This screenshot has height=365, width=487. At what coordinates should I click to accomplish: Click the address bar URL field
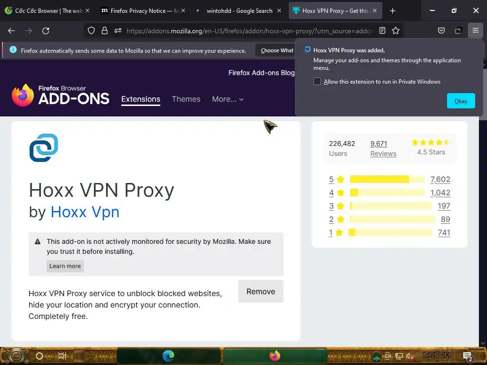250,31
